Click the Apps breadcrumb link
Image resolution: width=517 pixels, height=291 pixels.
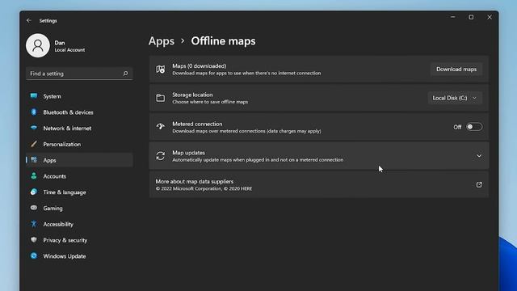point(162,41)
